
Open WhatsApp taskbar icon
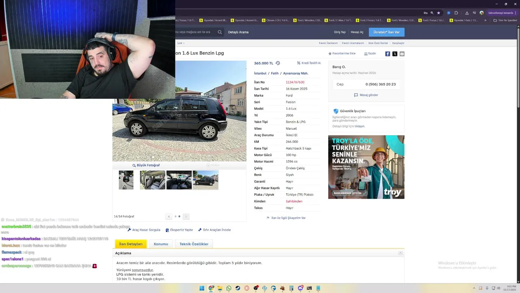click(229, 288)
